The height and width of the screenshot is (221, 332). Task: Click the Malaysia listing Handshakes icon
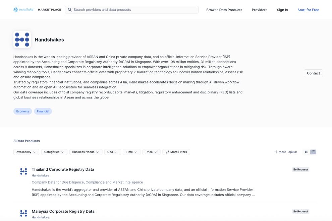(x=23, y=213)
